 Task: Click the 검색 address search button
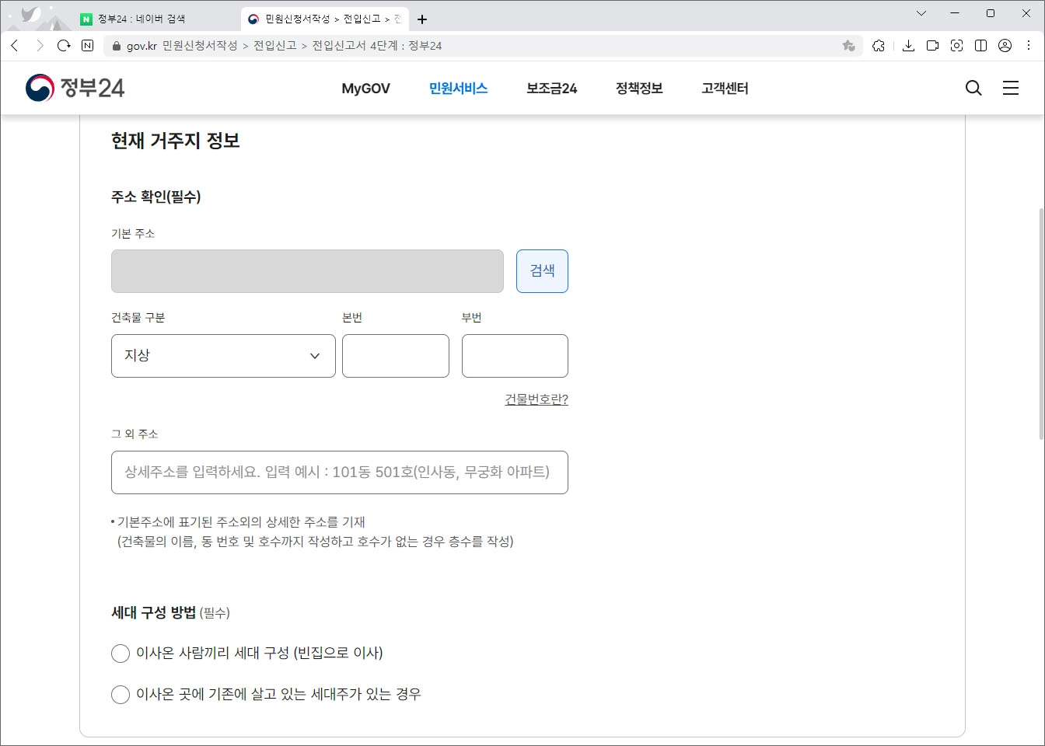click(x=542, y=270)
